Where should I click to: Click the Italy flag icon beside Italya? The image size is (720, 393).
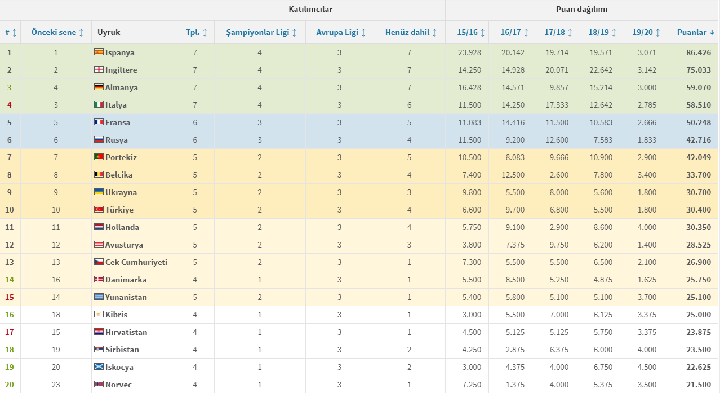click(x=98, y=105)
